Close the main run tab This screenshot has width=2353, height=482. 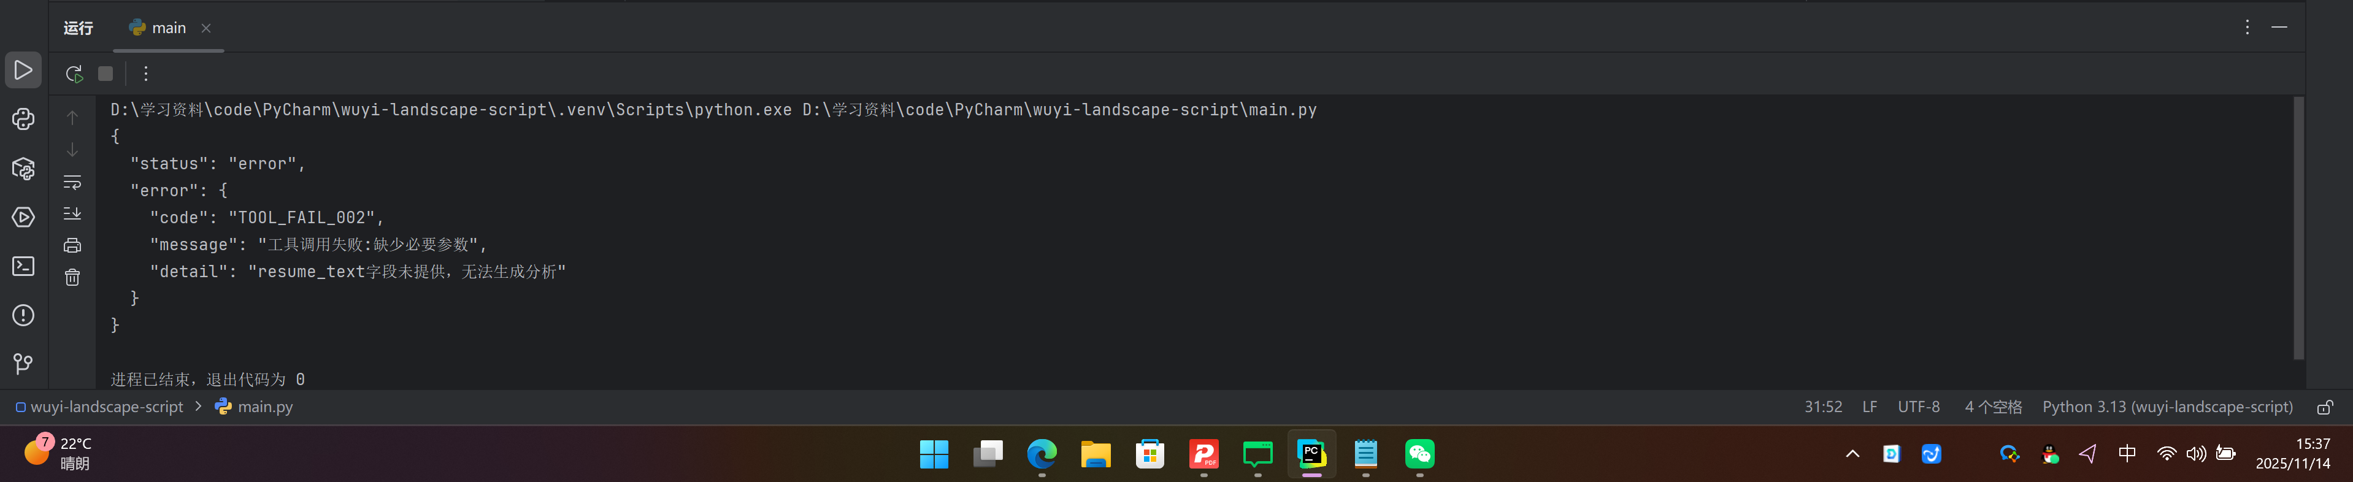(207, 28)
